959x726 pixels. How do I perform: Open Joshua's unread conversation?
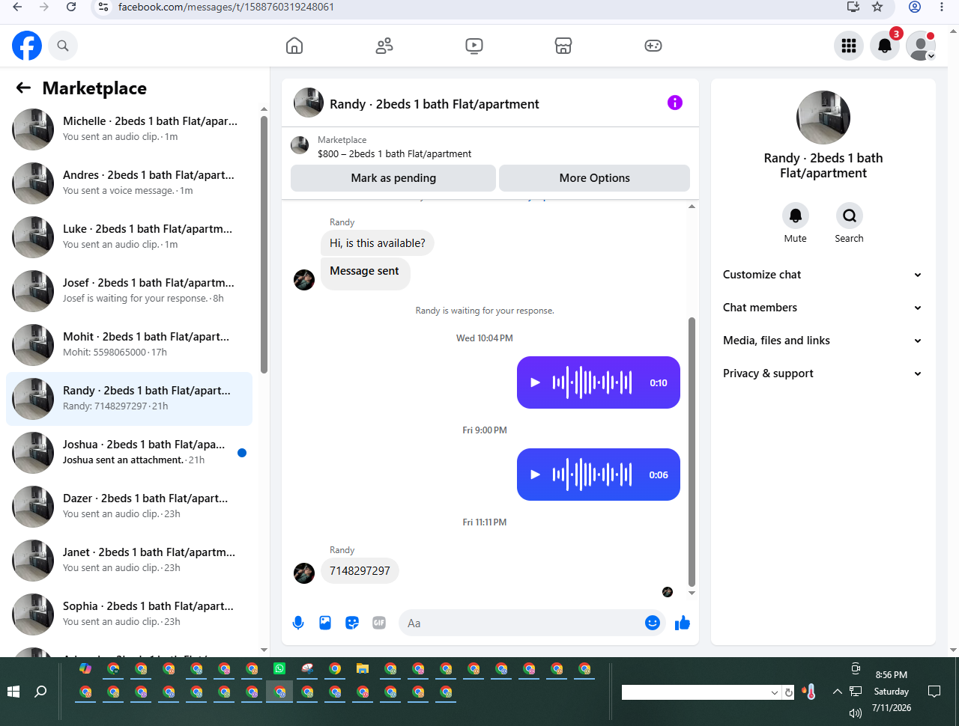click(129, 453)
